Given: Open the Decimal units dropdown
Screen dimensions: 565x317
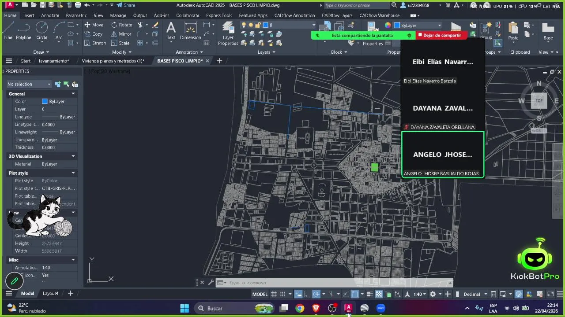Looking at the screenshot, I should (475, 294).
